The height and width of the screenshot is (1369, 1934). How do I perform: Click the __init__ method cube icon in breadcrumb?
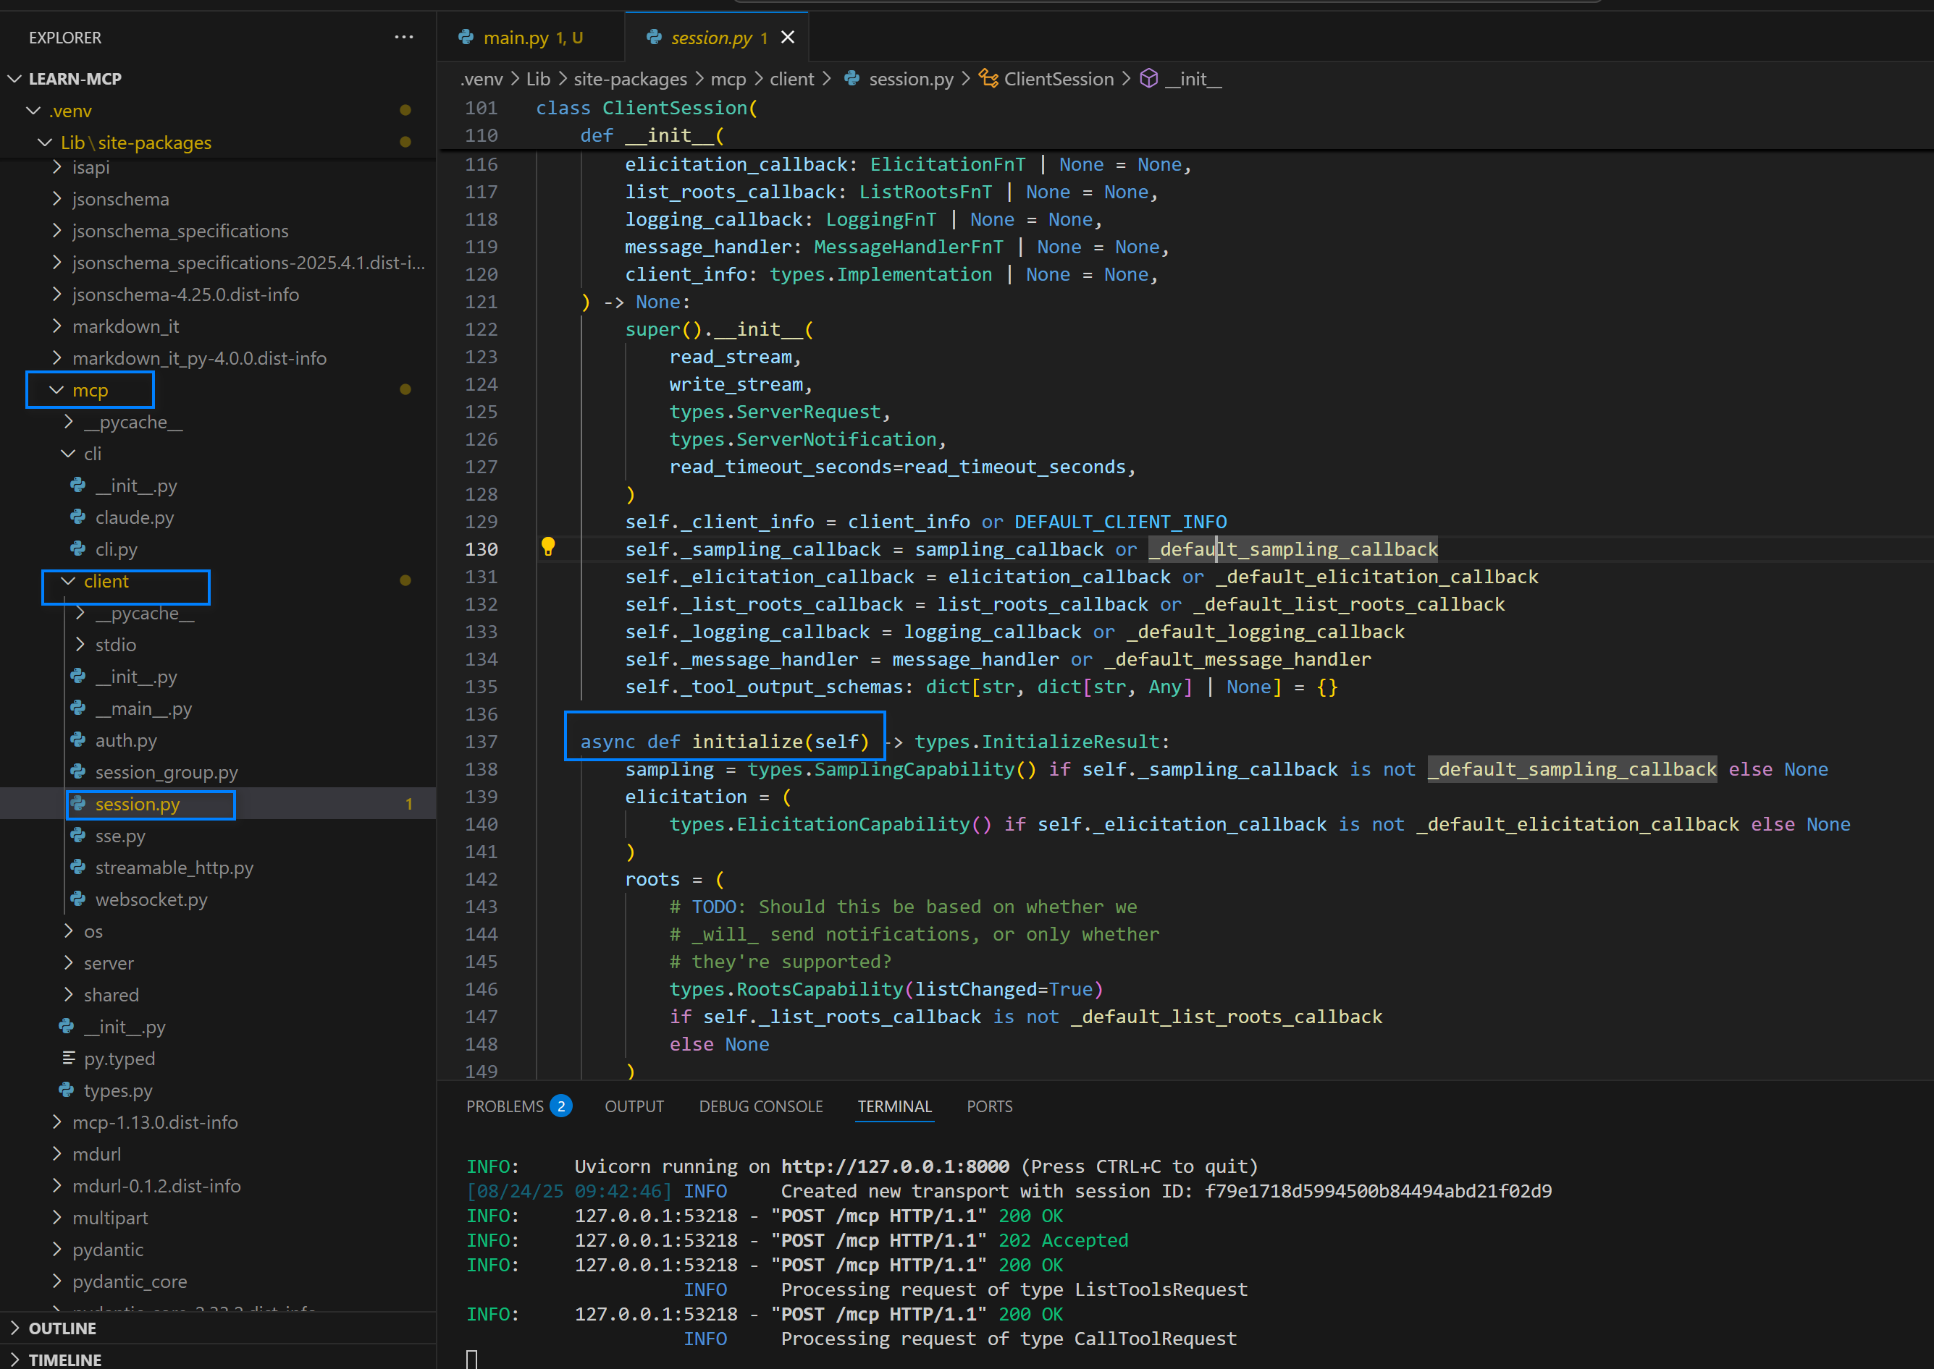[x=1149, y=78]
